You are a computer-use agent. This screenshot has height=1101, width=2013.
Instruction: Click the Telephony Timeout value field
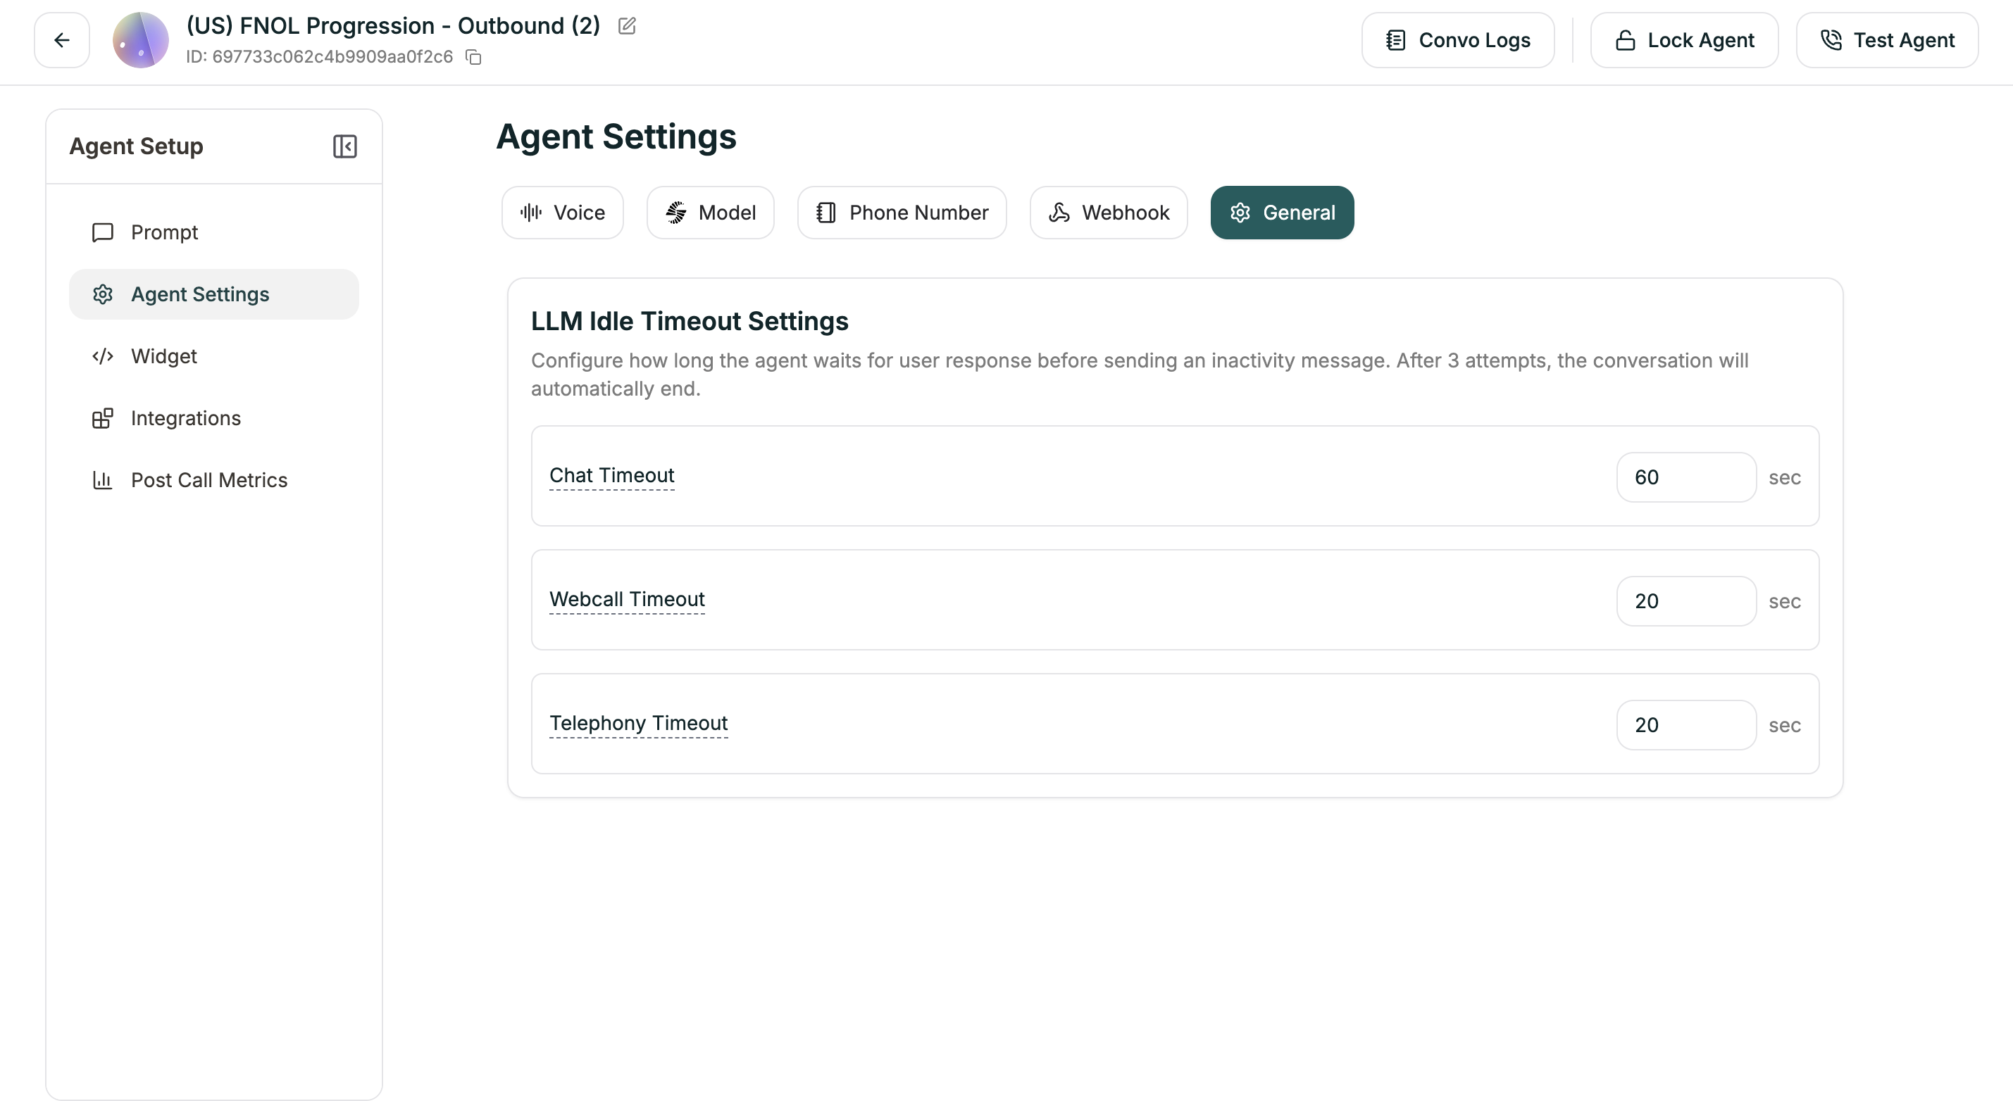[1685, 724]
